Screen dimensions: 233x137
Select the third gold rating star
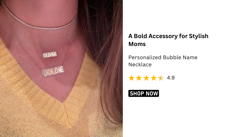click(x=146, y=78)
